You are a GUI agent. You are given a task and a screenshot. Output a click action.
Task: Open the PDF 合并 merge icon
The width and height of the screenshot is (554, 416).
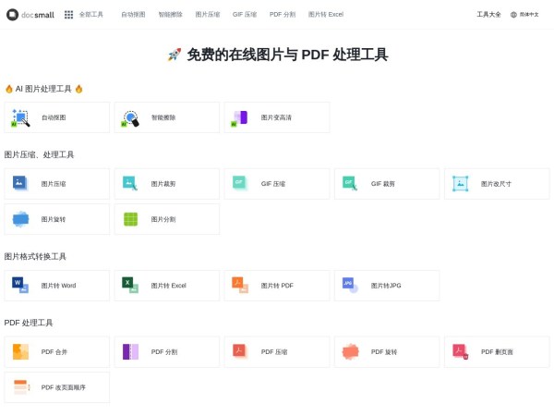(x=20, y=351)
